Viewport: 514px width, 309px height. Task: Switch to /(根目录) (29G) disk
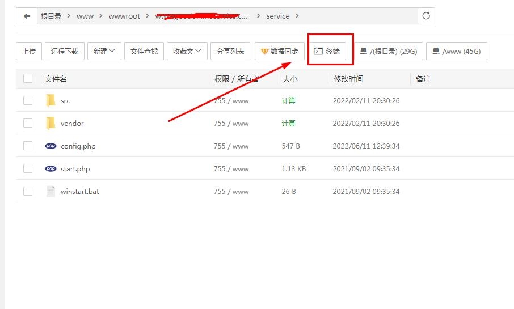[389, 51]
